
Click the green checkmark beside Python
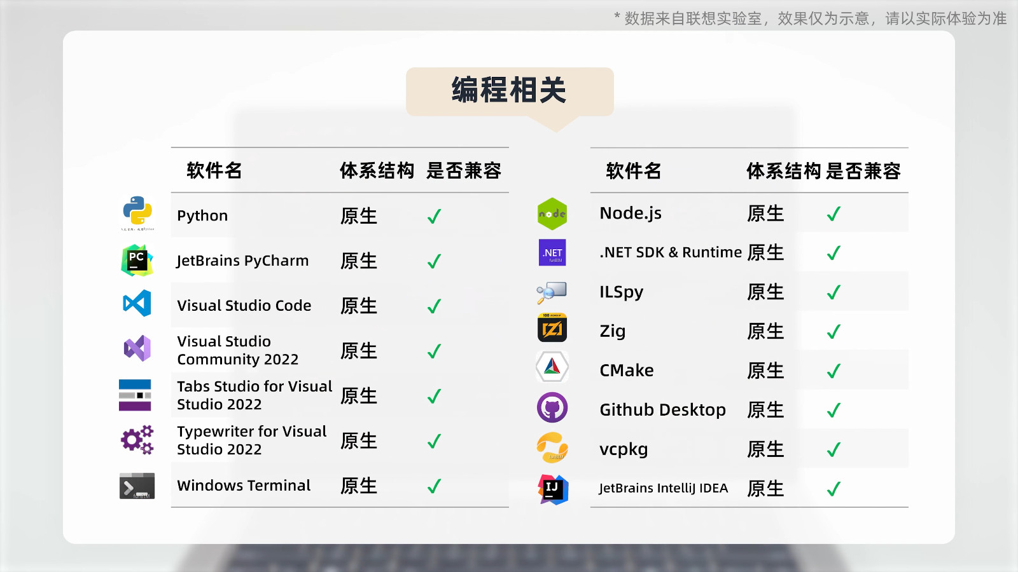(434, 217)
